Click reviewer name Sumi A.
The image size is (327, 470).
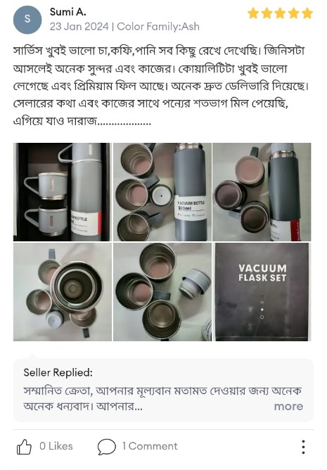click(68, 12)
